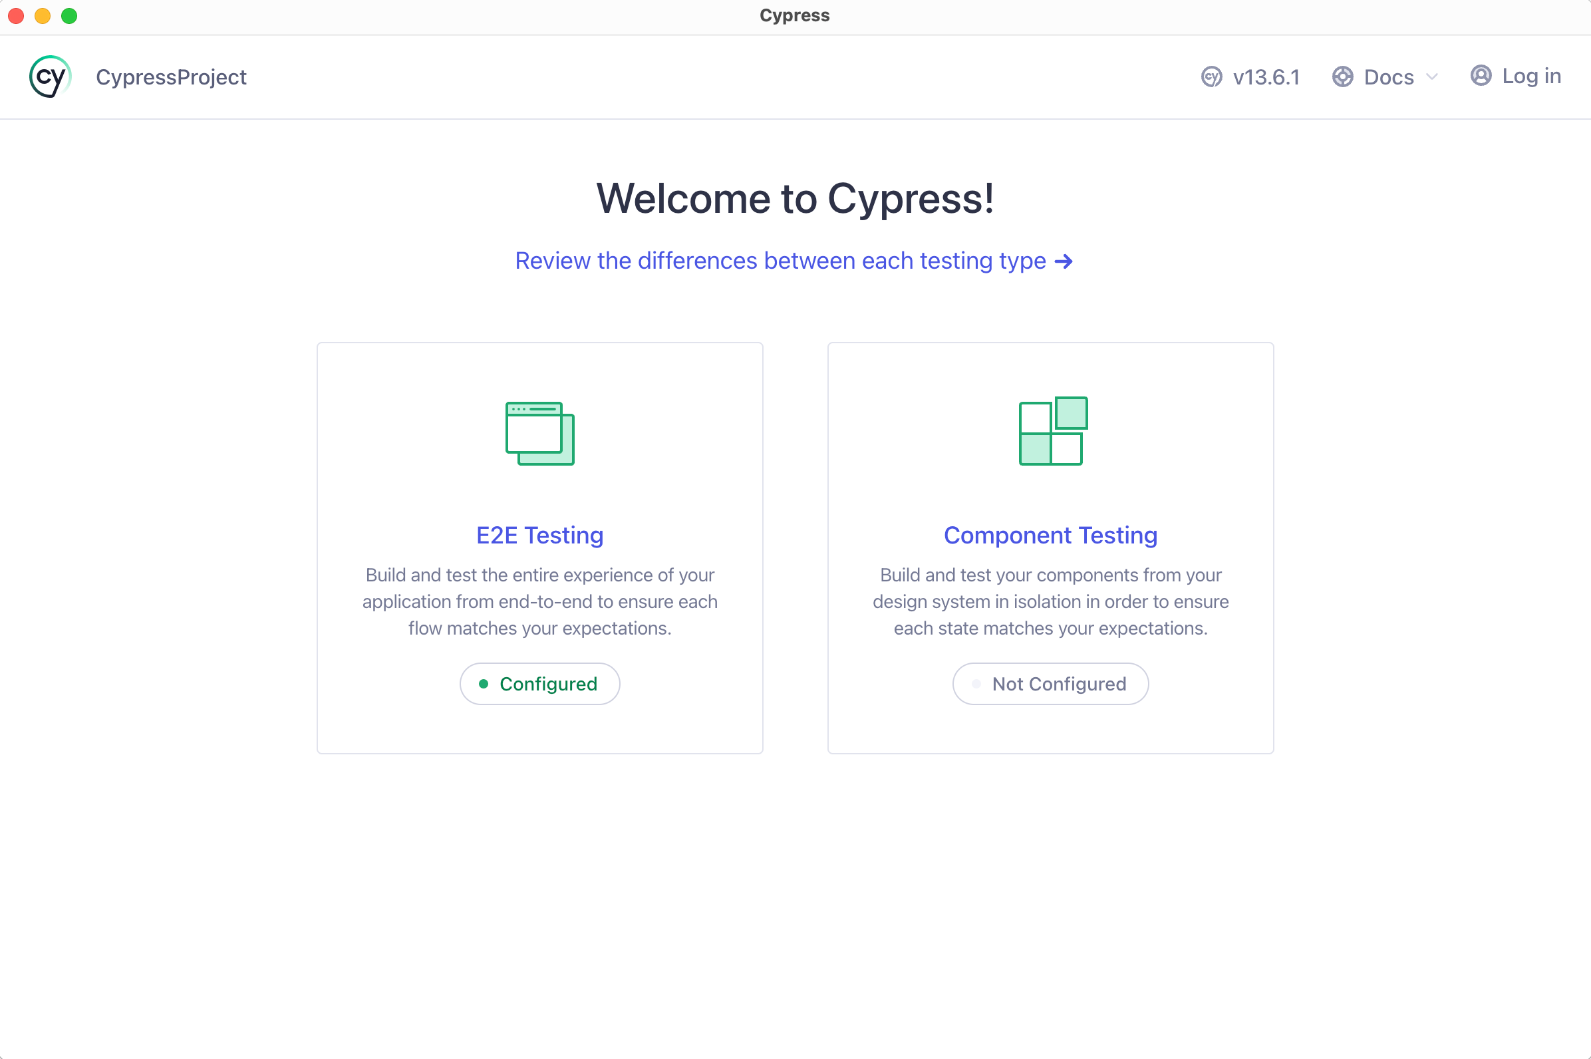Click the user avatar icon beside Log in
1591x1059 pixels.
[x=1482, y=76]
